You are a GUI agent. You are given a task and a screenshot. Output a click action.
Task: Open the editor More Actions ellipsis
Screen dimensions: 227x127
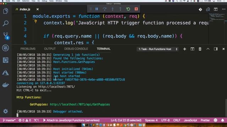(223, 9)
